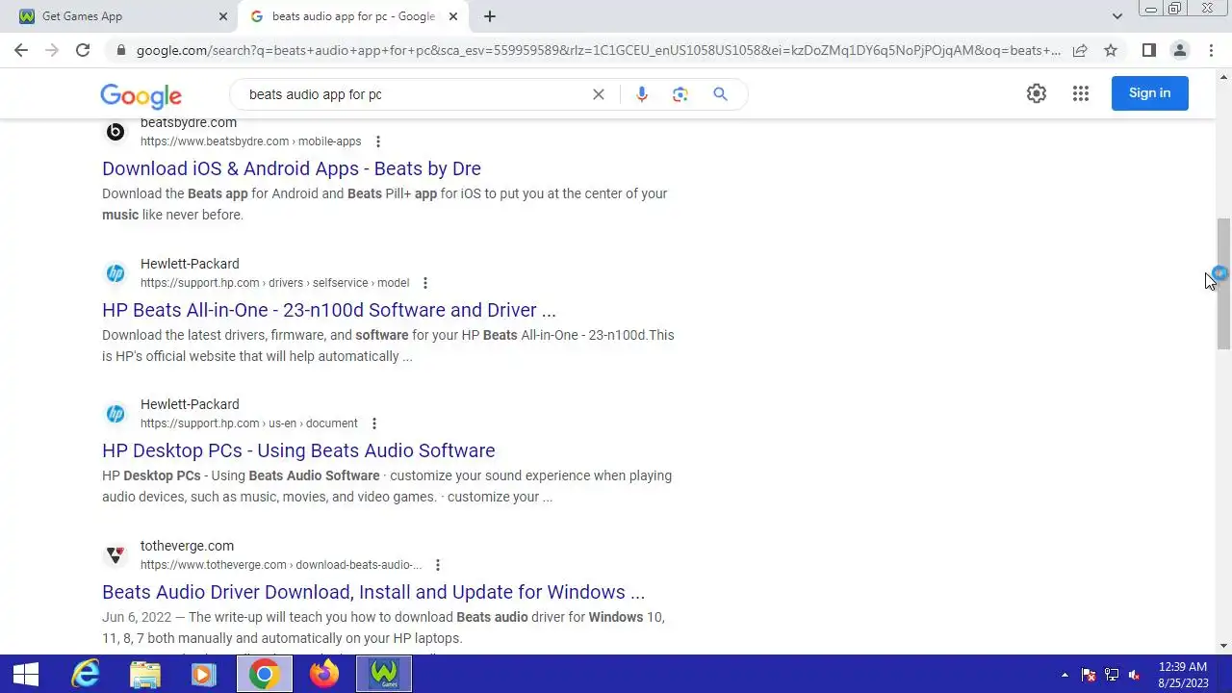View site information lock icon

120,50
